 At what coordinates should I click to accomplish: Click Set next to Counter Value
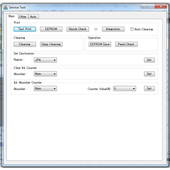tap(149, 89)
